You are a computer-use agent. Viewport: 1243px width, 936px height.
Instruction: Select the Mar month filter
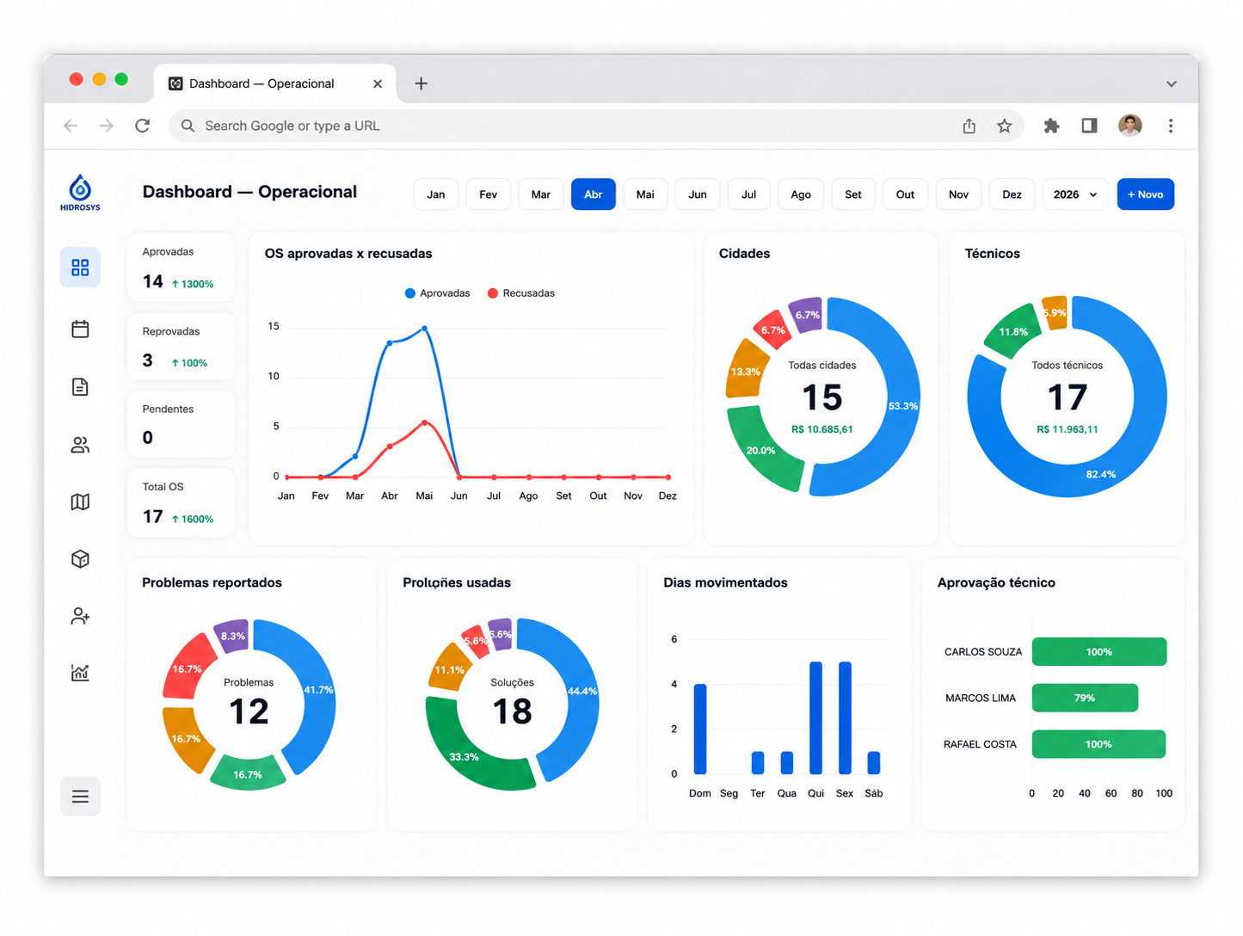541,194
